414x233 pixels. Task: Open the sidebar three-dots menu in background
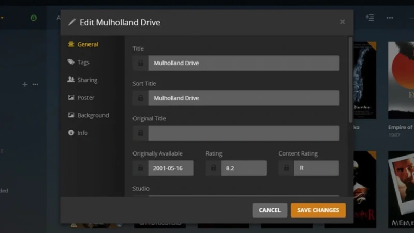(35, 84)
